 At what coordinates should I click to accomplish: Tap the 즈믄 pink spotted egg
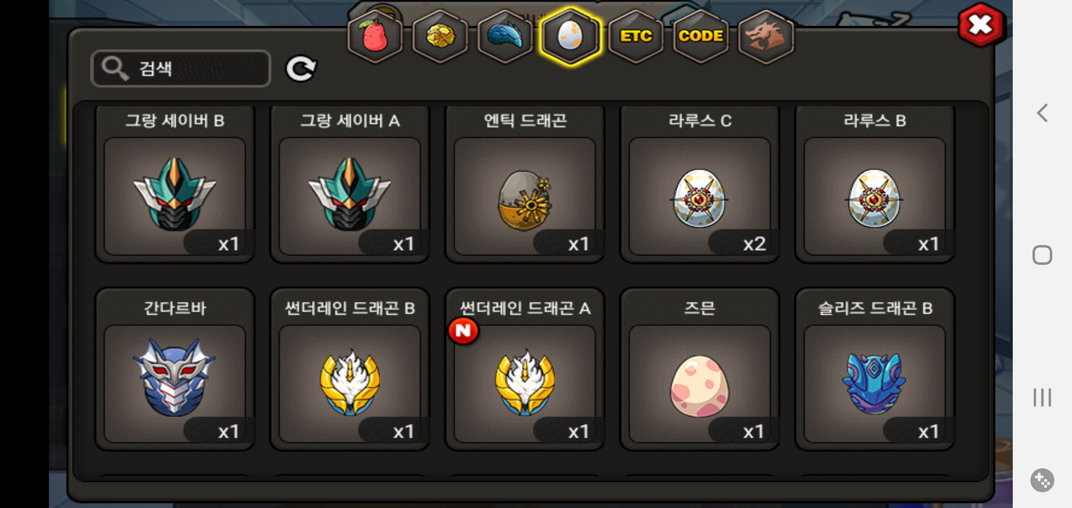tap(700, 369)
